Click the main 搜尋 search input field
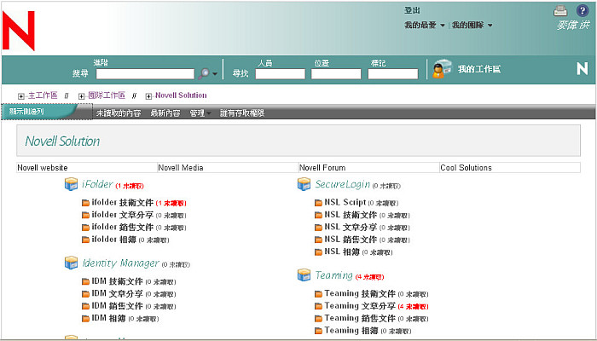 145,74
